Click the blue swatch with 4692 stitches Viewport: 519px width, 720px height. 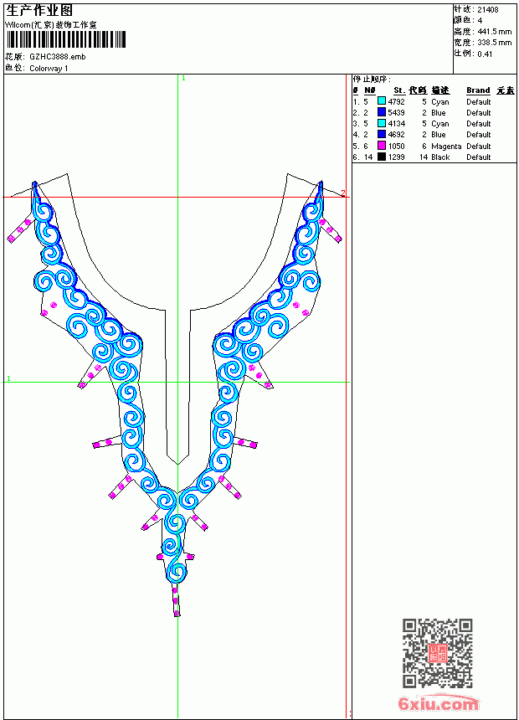381,134
